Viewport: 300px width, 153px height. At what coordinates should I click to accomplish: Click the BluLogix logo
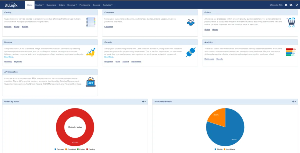coord(11,5)
